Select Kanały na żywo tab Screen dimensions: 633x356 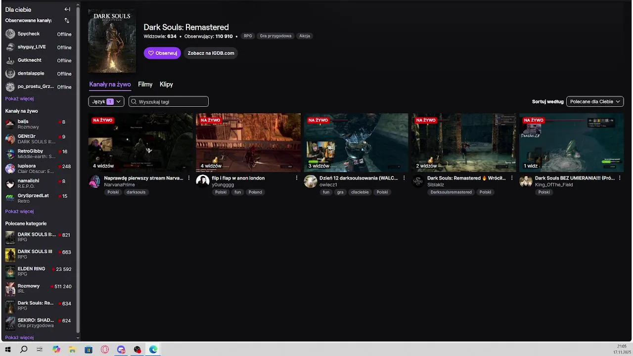[x=110, y=85]
